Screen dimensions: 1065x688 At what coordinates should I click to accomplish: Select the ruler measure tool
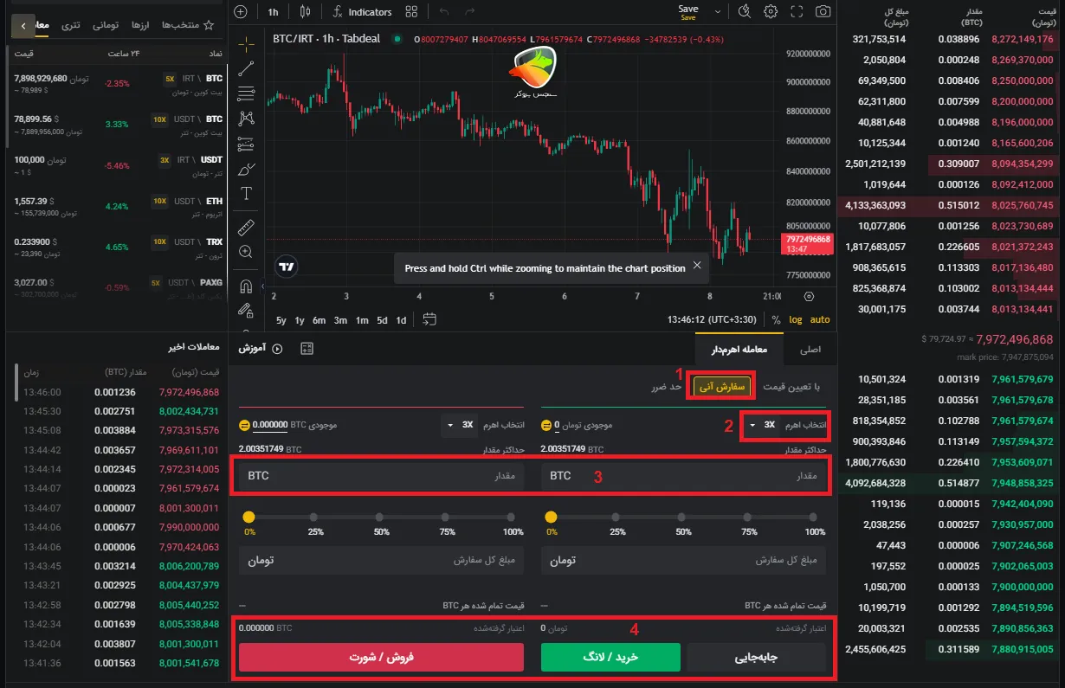click(x=246, y=227)
